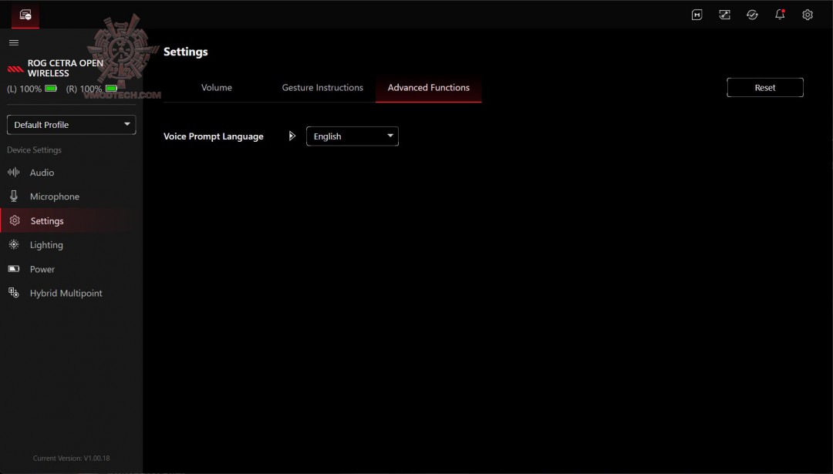
Task: Click the Hybrid Multipoint icon
Action: [x=14, y=292]
